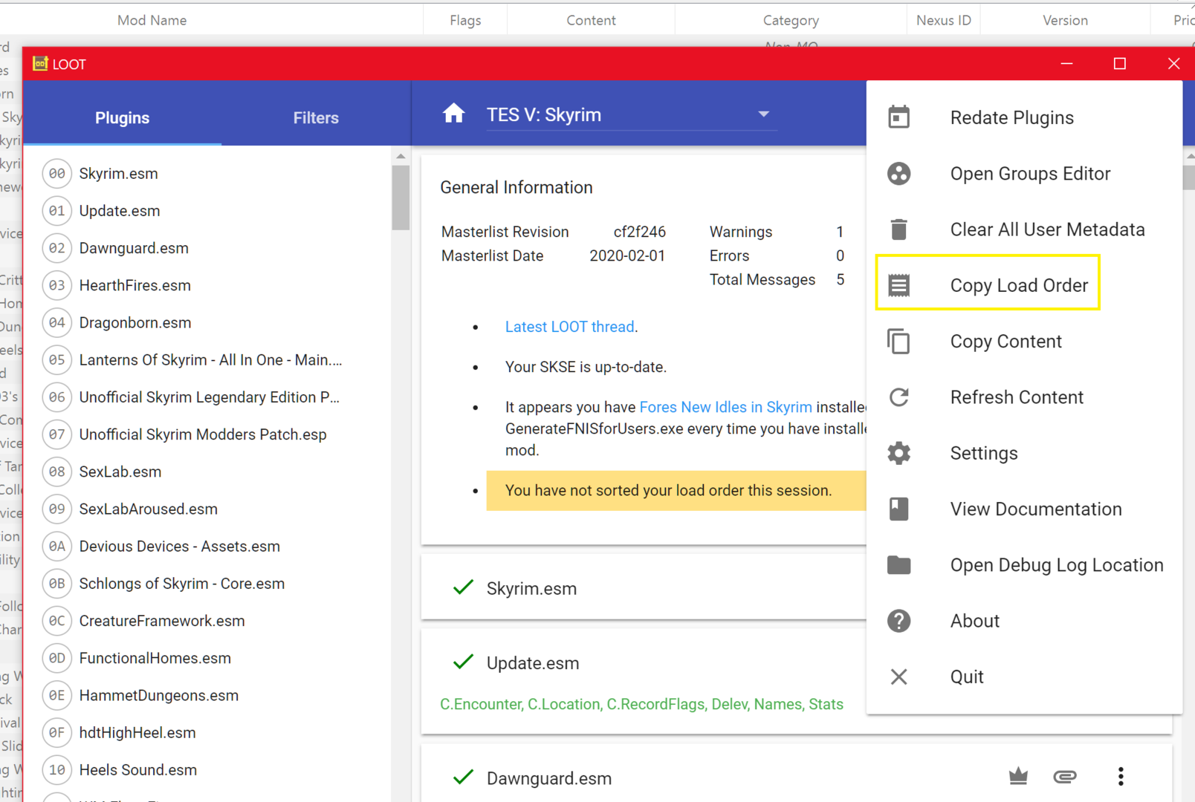Screen dimensions: 1195x802
Task: Click the plugin list scrollbar thumb
Action: (x=401, y=198)
